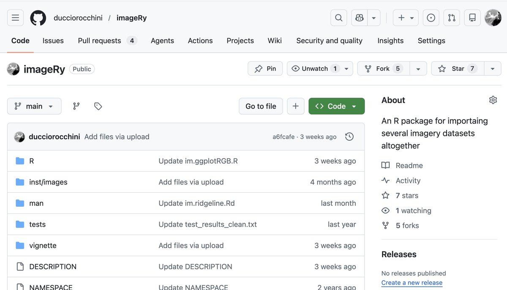Click the Go to file field
The height and width of the screenshot is (290, 507).
[261, 106]
